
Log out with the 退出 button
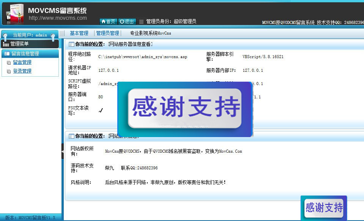pos(127,22)
